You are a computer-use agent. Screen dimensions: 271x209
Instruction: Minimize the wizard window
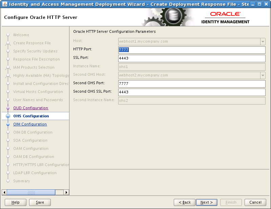point(253,4)
